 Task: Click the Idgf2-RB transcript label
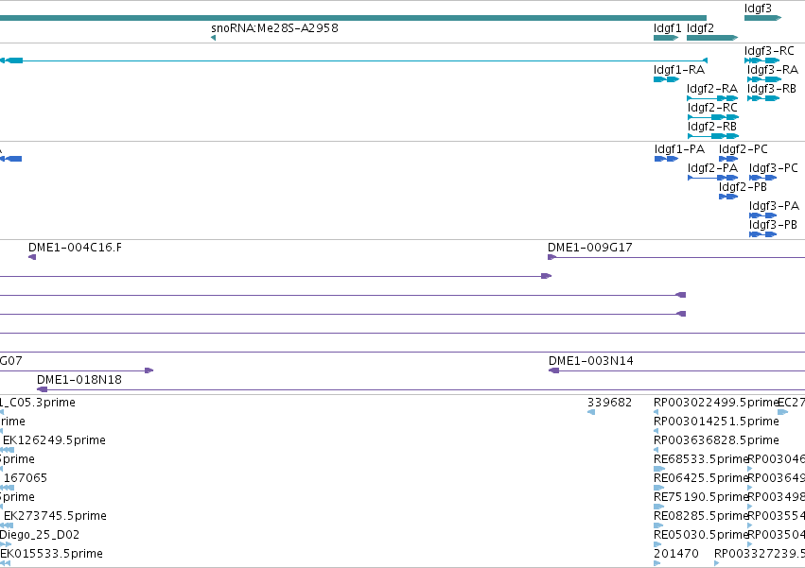coord(712,127)
